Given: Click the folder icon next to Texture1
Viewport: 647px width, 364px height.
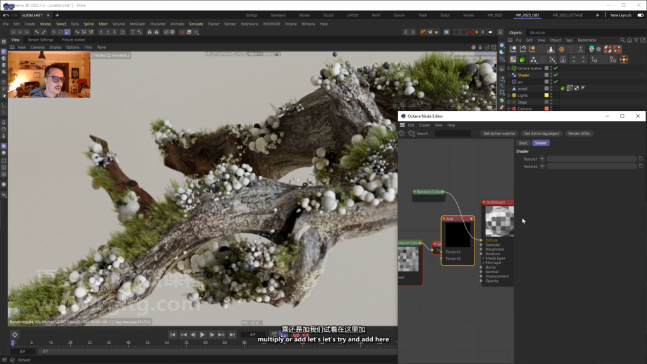Looking at the screenshot, I should tap(641, 159).
